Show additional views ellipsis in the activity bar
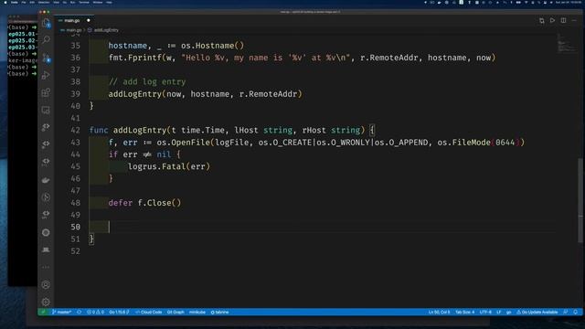This screenshot has height=329, width=585. click(46, 267)
